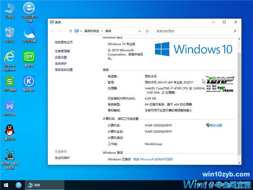Go back using the navigation arrow
The image size is (253, 190).
(x=52, y=31)
